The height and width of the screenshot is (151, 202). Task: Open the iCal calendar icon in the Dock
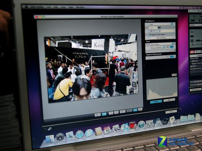coord(107,130)
